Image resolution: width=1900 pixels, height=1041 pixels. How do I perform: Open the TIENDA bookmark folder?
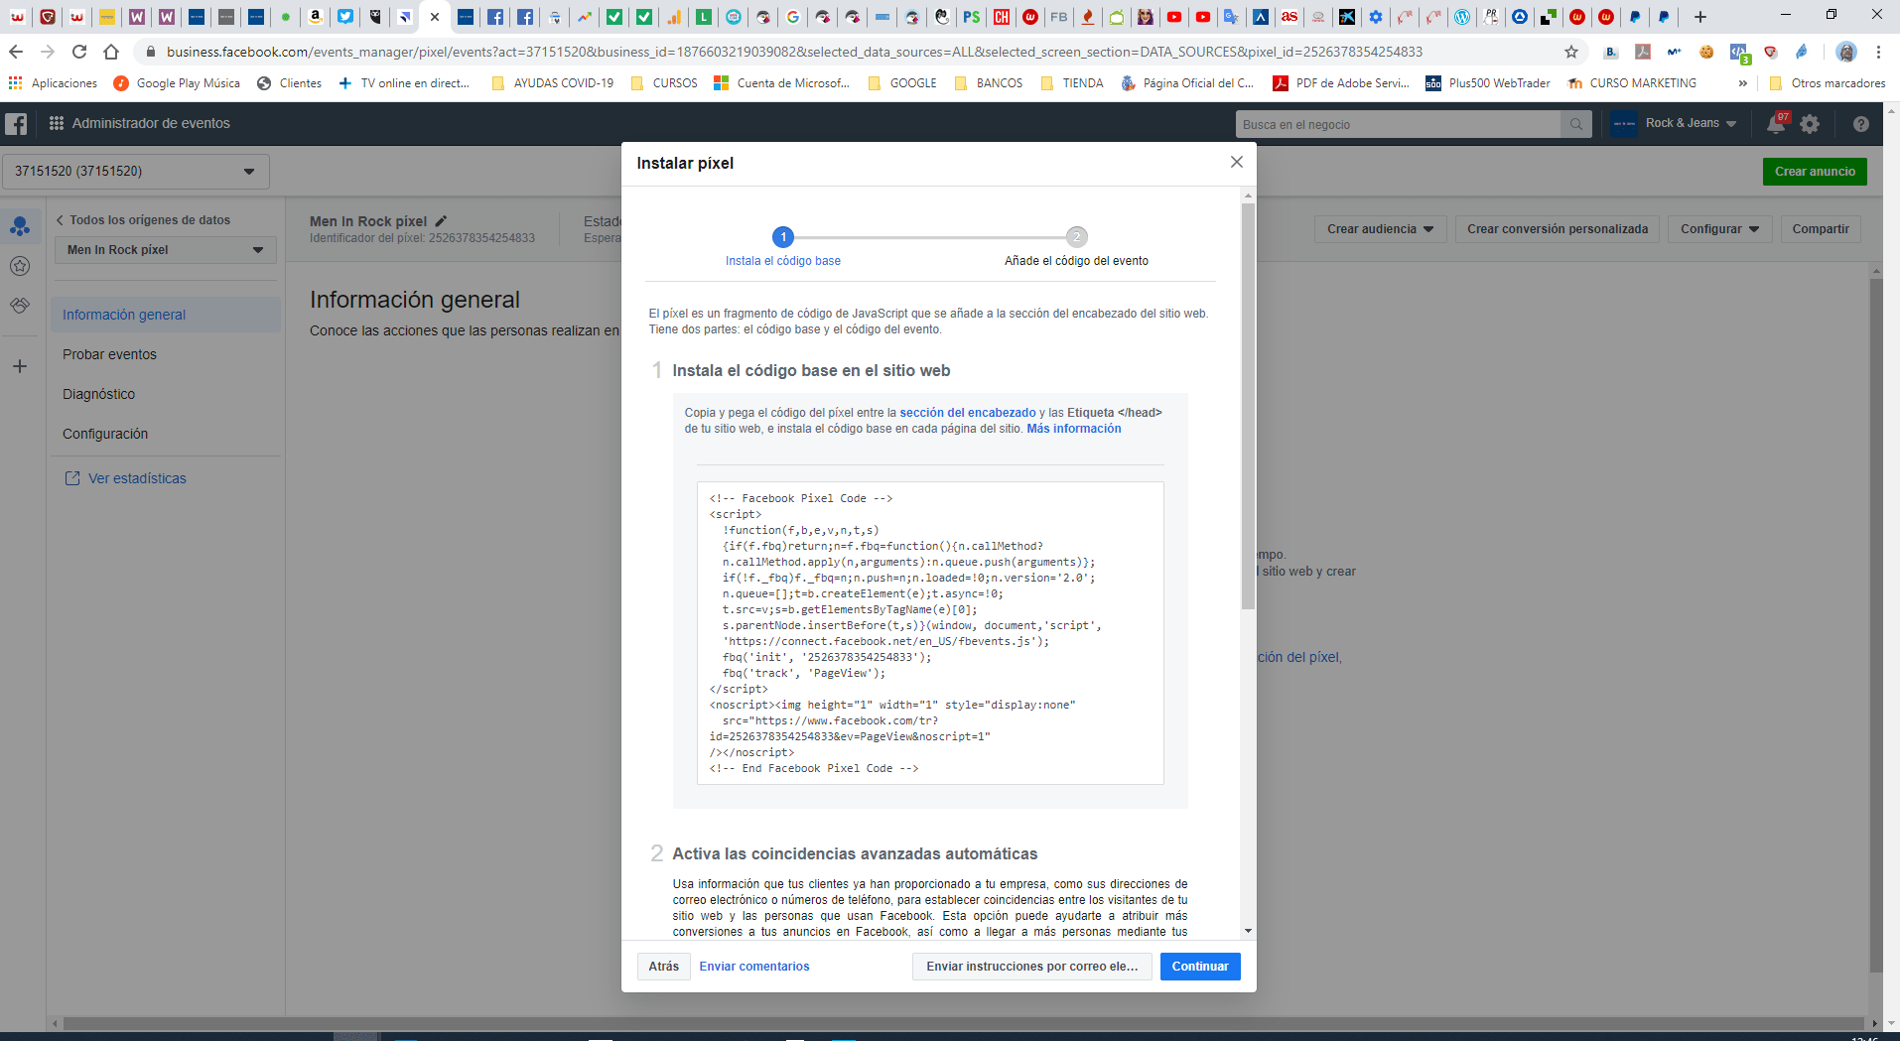[x=1072, y=83]
